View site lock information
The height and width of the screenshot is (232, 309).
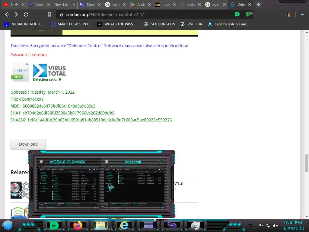click(x=62, y=14)
